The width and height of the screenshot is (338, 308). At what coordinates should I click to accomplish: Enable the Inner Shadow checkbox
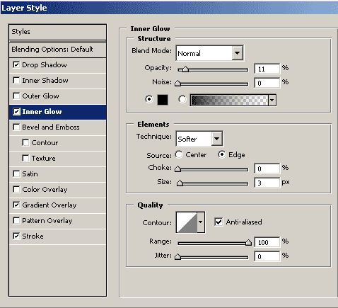tap(16, 80)
